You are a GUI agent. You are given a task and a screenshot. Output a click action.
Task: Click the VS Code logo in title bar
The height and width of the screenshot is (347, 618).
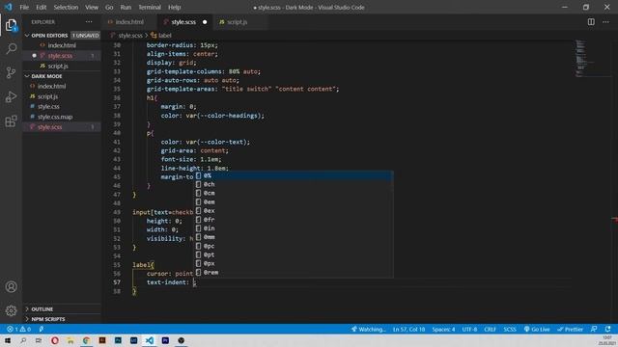pyautogui.click(x=8, y=7)
